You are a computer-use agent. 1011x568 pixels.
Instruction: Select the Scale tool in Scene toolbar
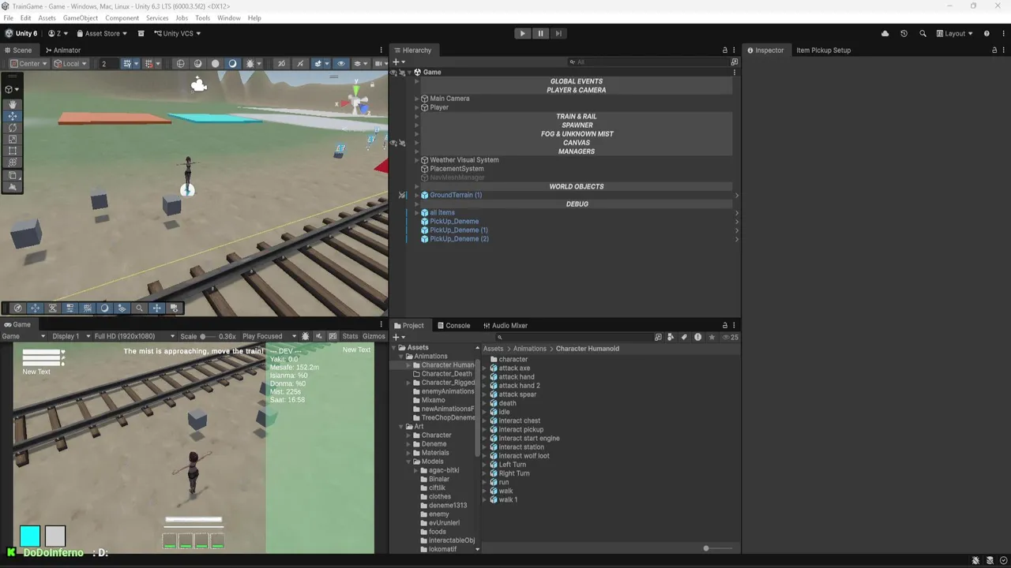pyautogui.click(x=13, y=140)
